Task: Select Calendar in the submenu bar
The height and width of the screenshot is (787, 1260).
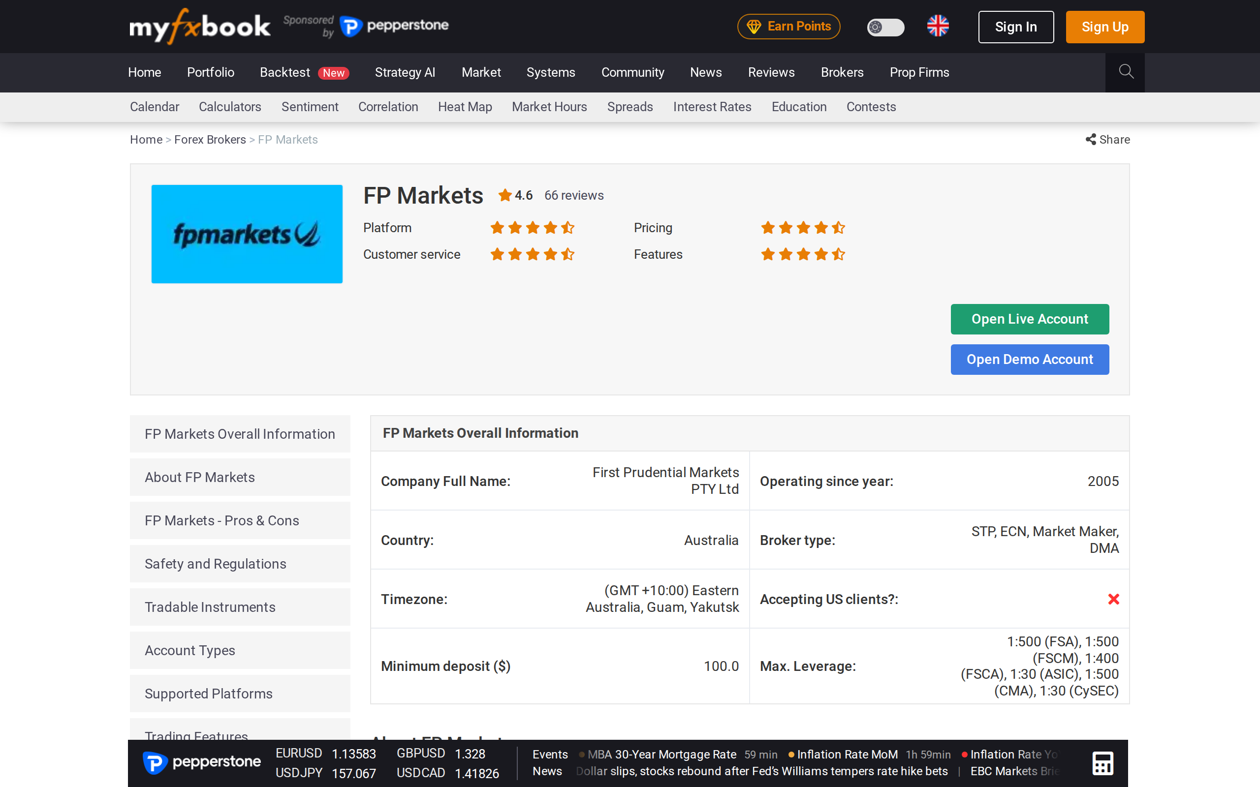Action: [x=155, y=107]
